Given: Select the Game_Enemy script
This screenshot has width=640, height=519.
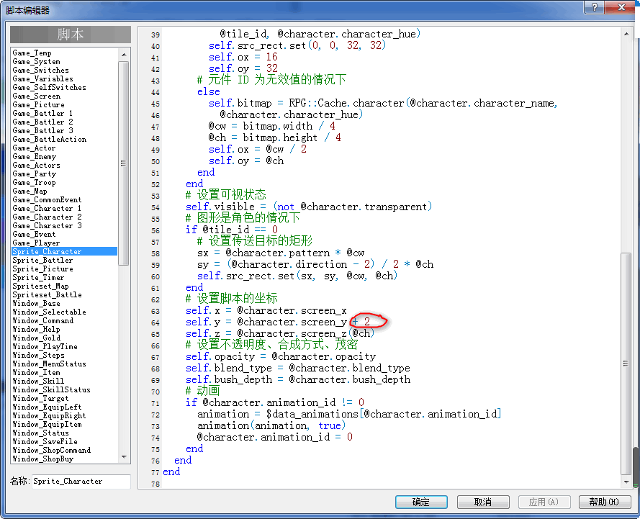Looking at the screenshot, I should coord(35,157).
